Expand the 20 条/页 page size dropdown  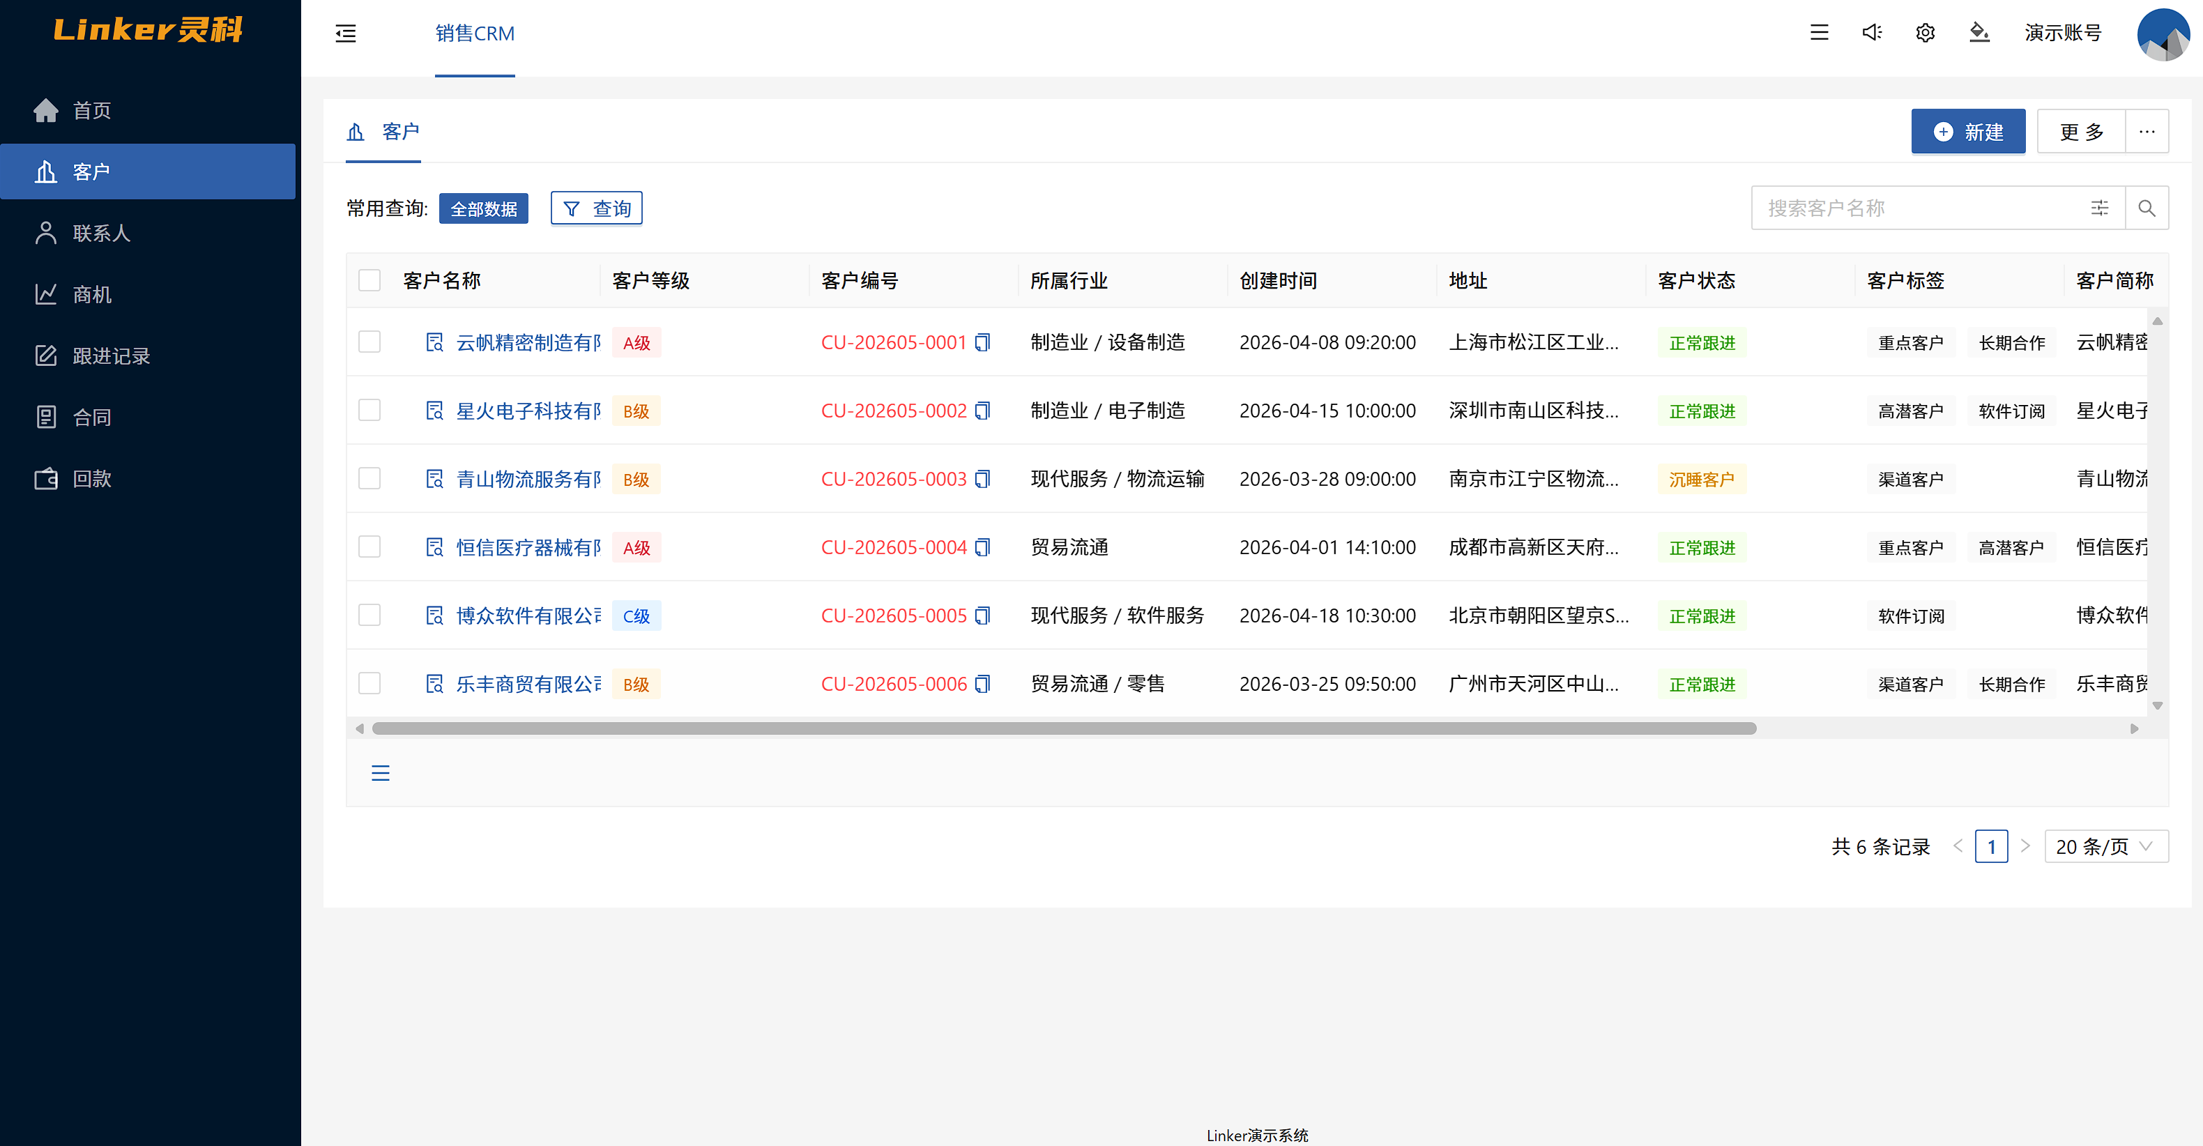(2105, 846)
